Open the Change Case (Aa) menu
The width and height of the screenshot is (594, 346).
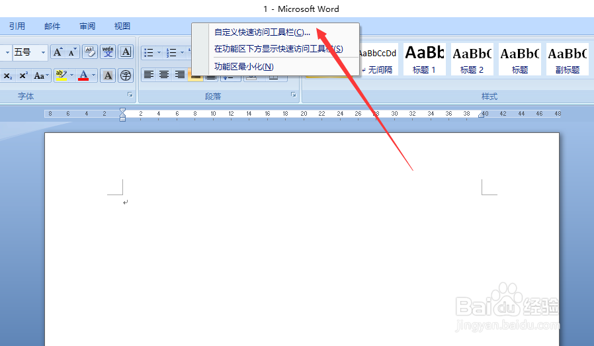(x=41, y=75)
